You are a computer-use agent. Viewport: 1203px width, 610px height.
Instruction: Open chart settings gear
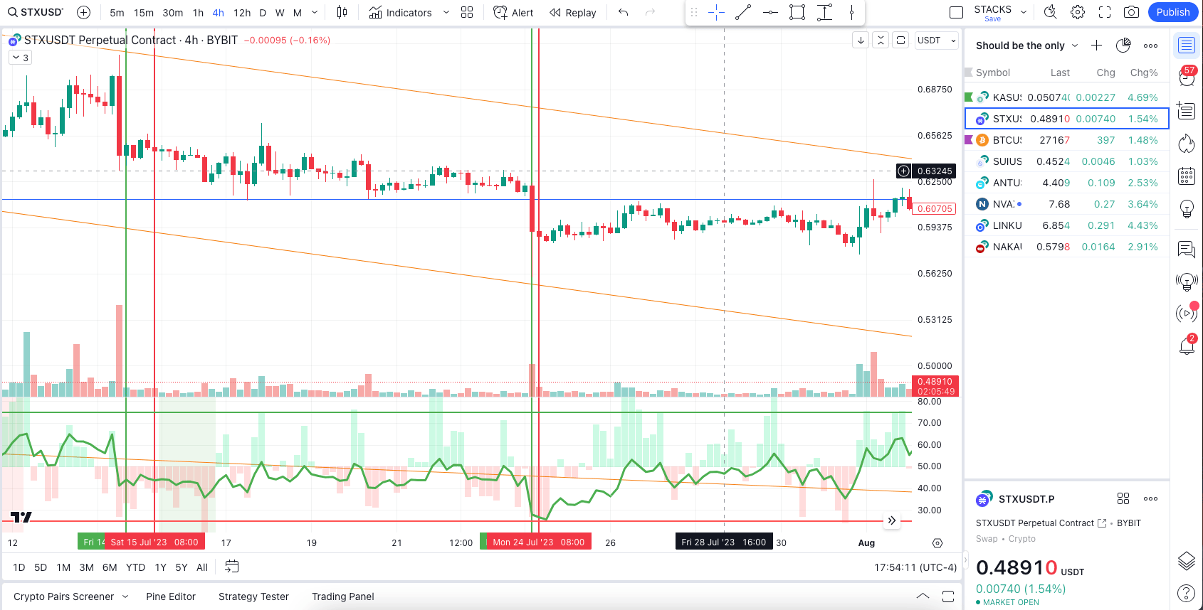pyautogui.click(x=1078, y=12)
